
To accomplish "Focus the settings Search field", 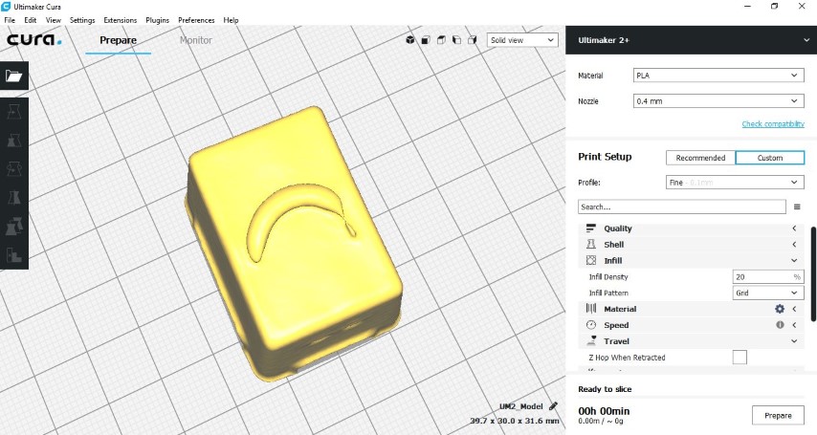I will (x=681, y=207).
